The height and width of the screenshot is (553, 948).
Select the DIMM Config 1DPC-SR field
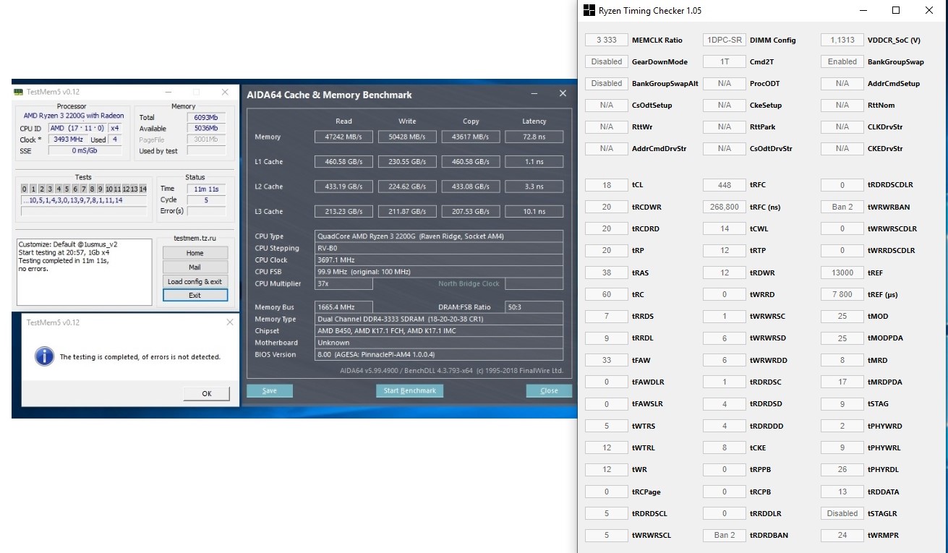click(725, 40)
